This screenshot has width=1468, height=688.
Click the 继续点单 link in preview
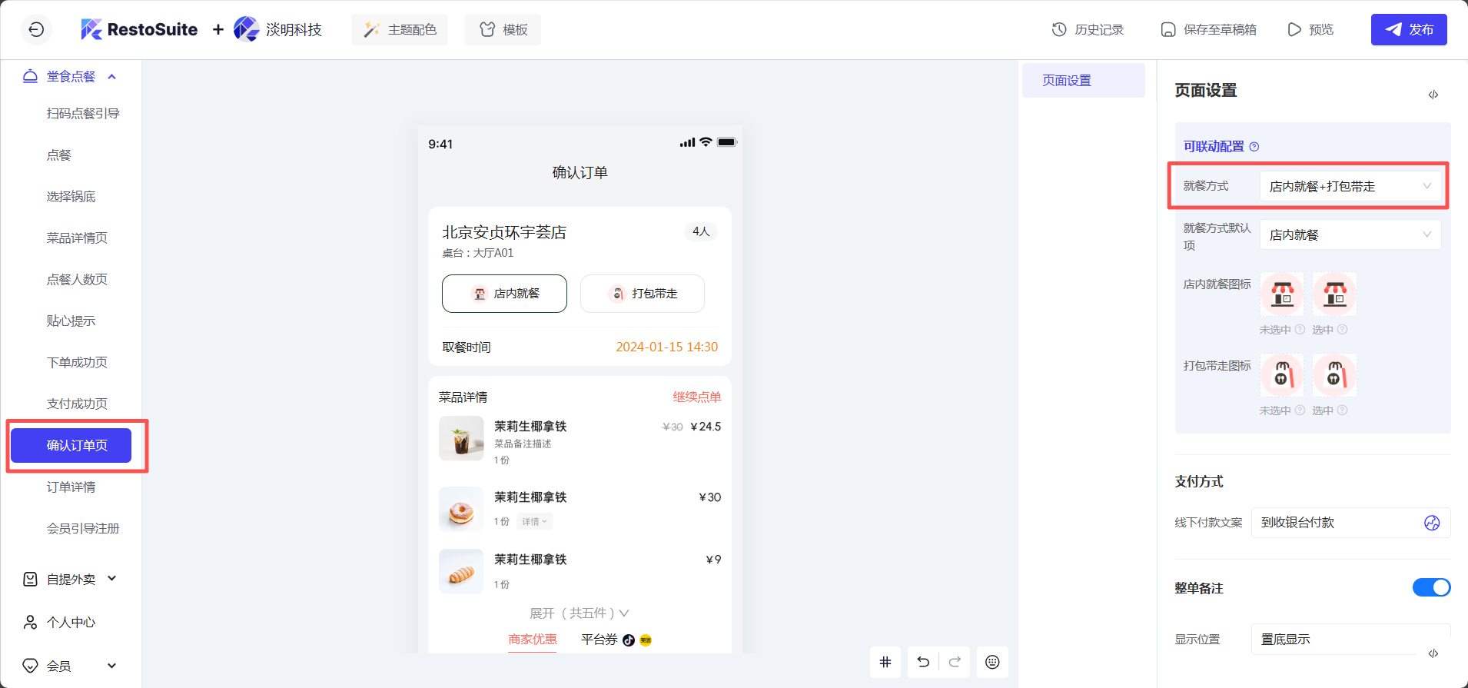pos(696,397)
